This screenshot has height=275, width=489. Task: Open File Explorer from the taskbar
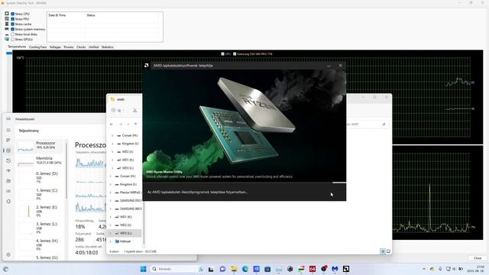click(x=234, y=269)
